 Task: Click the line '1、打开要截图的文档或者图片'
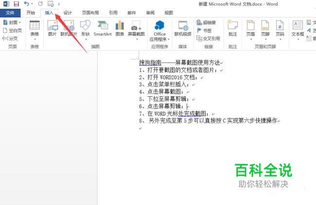(x=178, y=70)
